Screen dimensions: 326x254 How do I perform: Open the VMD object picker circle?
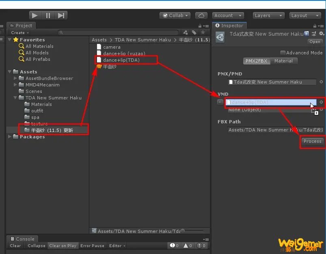click(x=321, y=102)
